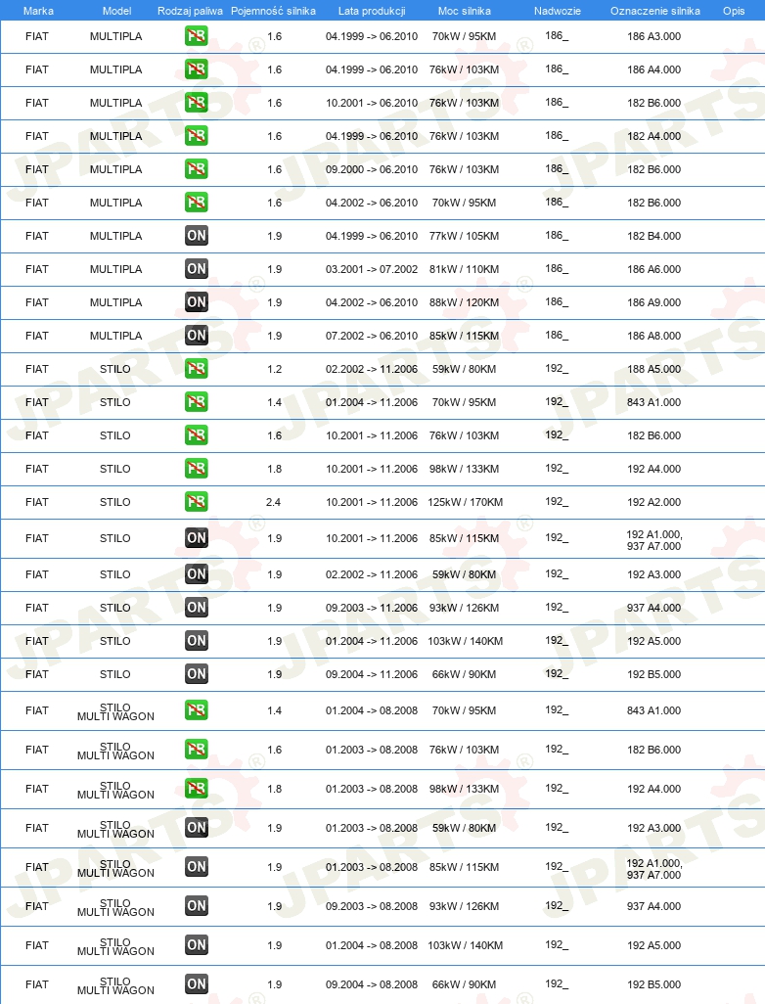Click date range 09.2004 -> 08.2008
The height and width of the screenshot is (1004, 765).
point(372,984)
